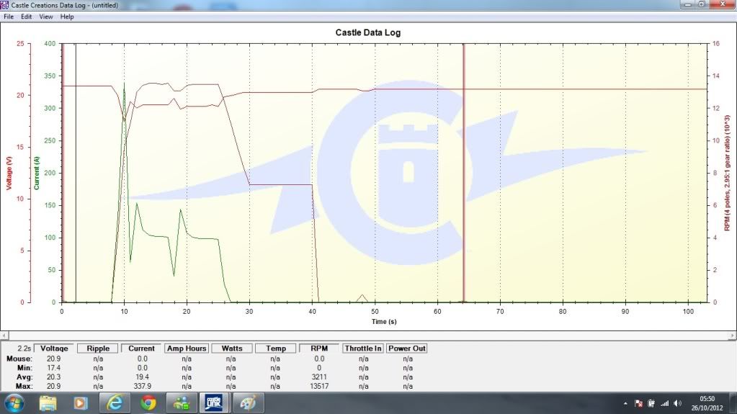Click the Castle Data Log chart title
Image resolution: width=737 pixels, height=414 pixels.
pos(368,32)
